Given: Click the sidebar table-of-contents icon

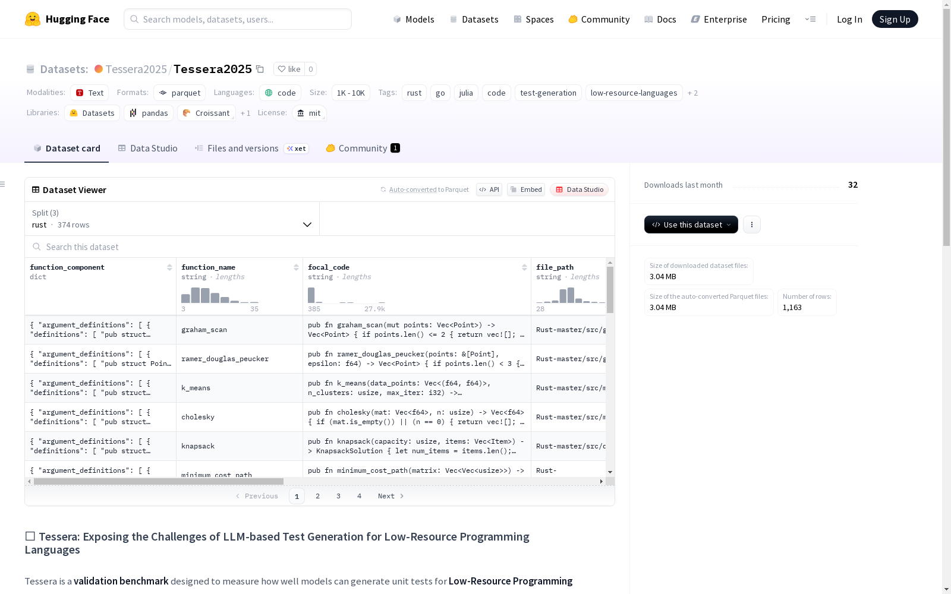Looking at the screenshot, I should pos(2,184).
